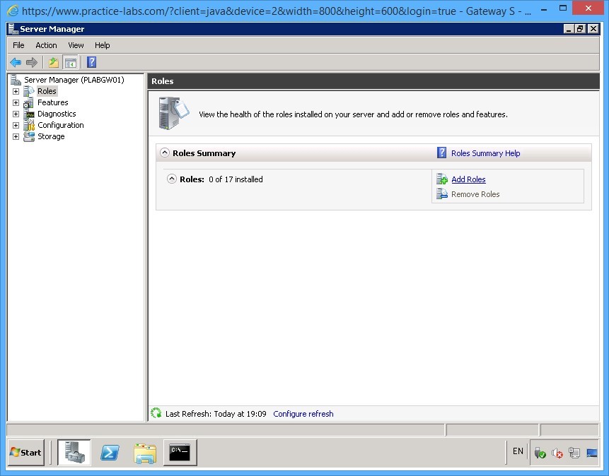
Task: Open PowerShell from the taskbar
Action: (x=110, y=453)
